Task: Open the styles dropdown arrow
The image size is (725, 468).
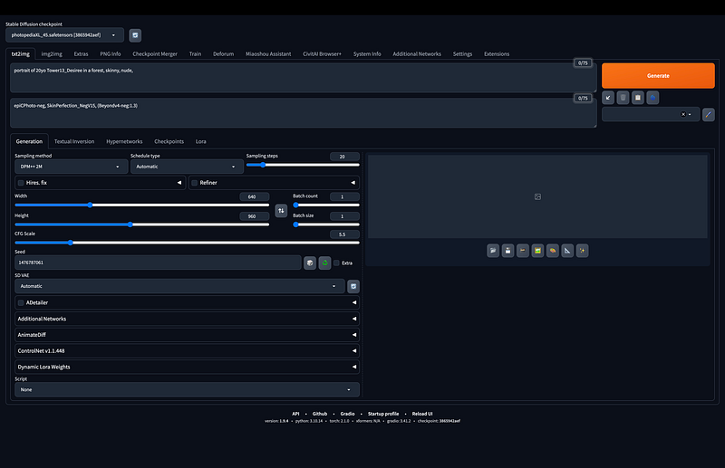Action: [x=690, y=114]
